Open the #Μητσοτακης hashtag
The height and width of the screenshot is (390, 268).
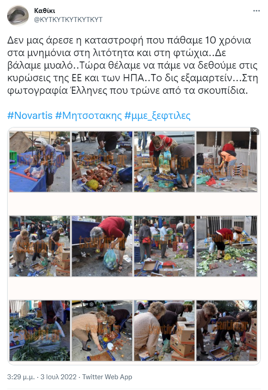tap(88, 116)
